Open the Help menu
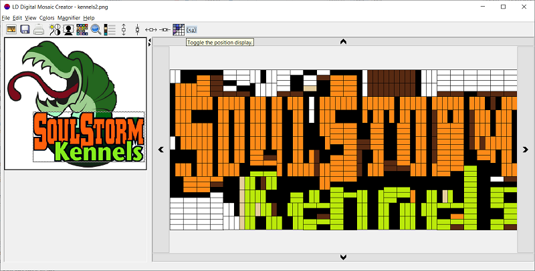 click(x=89, y=18)
